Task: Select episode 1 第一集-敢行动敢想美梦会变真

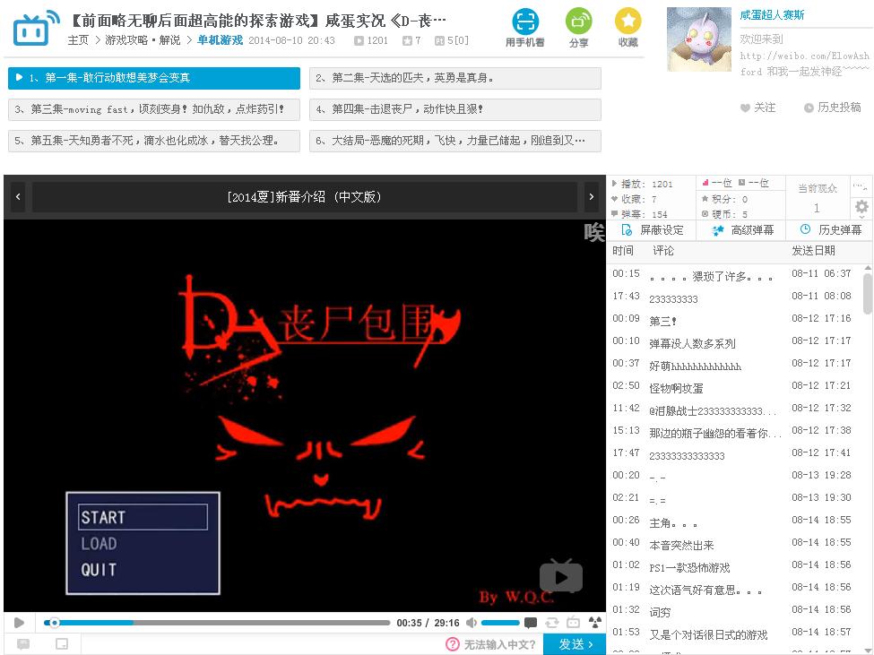Action: click(154, 78)
